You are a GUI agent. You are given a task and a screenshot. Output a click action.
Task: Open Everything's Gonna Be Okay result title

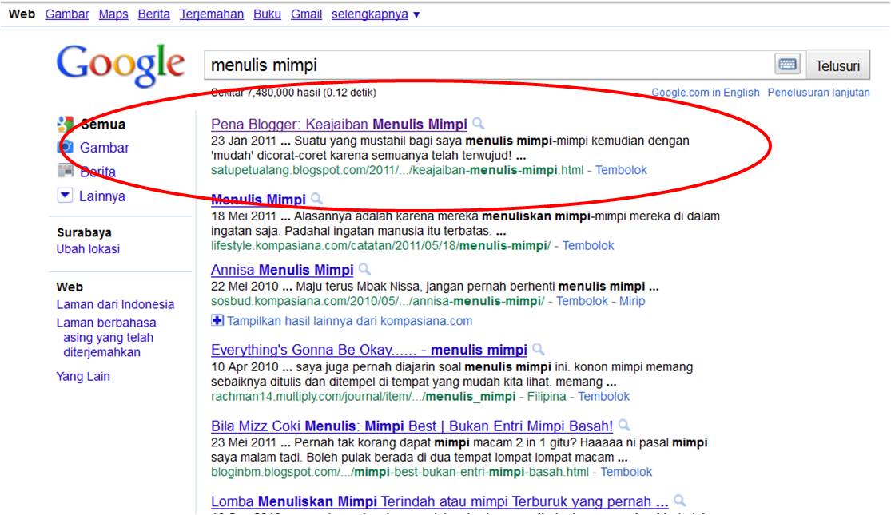point(369,350)
